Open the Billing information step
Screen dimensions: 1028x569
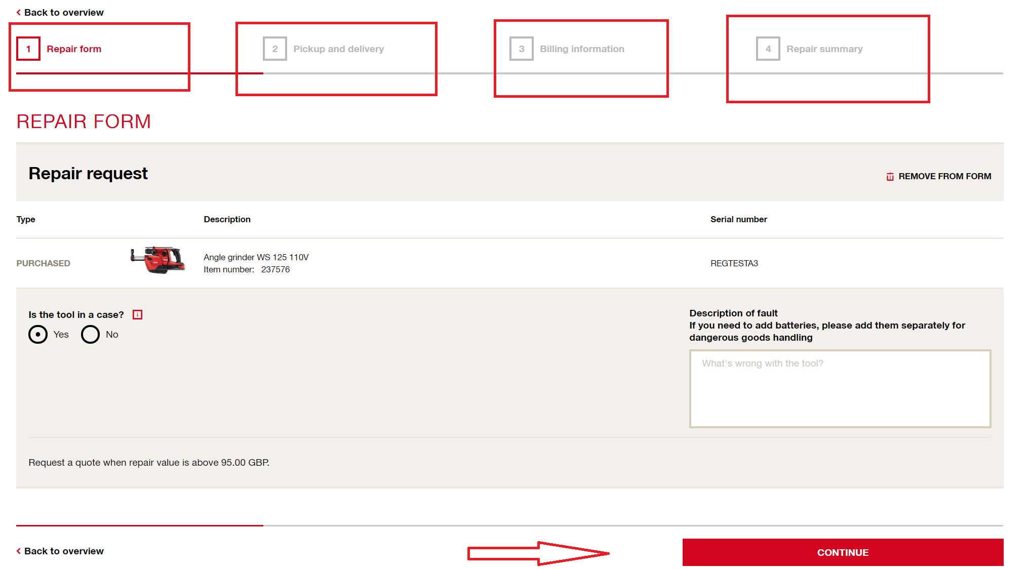(x=582, y=49)
